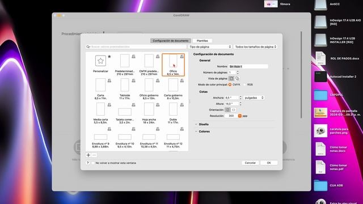Open caratula para parches.png on desktop

[320, 131]
